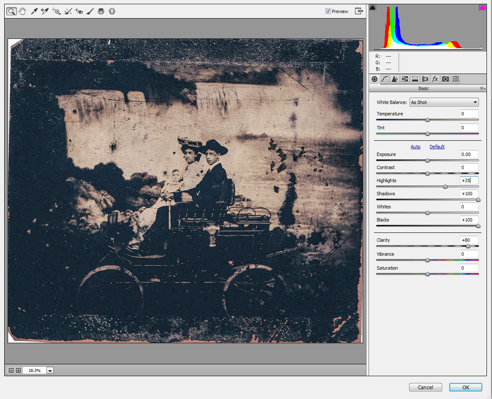This screenshot has height=399, width=492.
Task: Toggle shadow clipping warning in histogram
Action: tap(372, 7)
